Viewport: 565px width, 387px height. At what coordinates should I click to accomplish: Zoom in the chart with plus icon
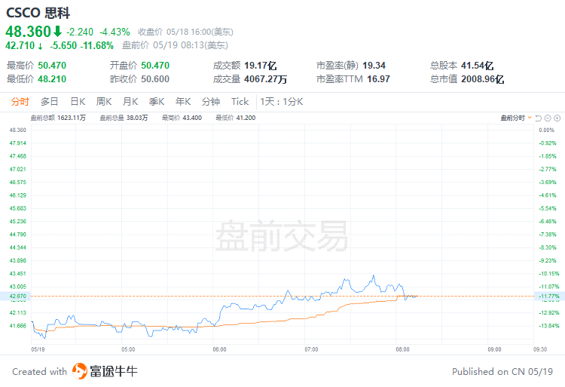click(557, 118)
